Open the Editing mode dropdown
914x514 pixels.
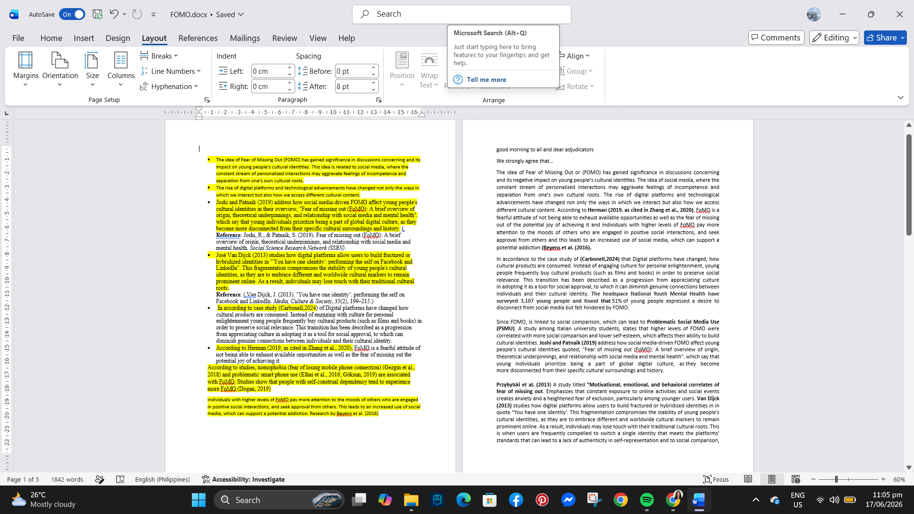pos(834,38)
